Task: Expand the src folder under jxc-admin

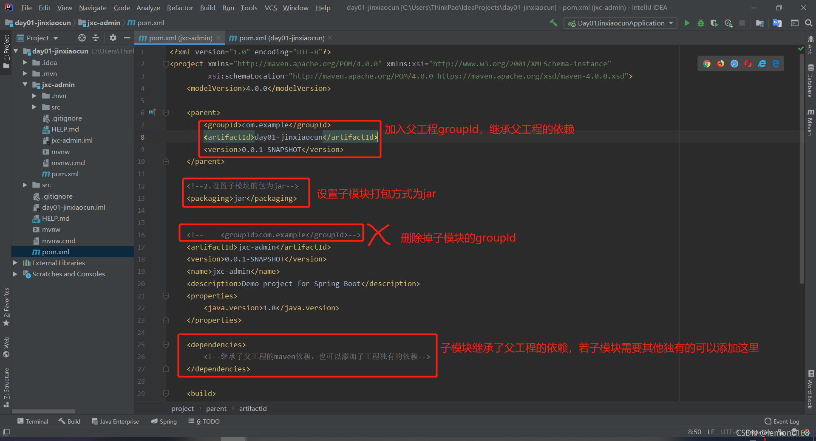Action: [x=34, y=107]
